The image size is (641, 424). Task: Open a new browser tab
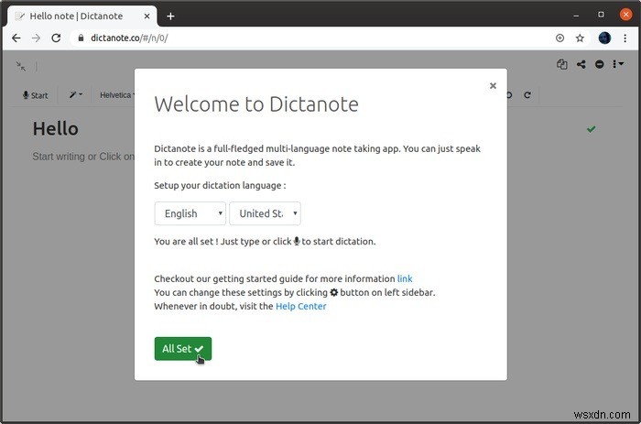point(171,16)
